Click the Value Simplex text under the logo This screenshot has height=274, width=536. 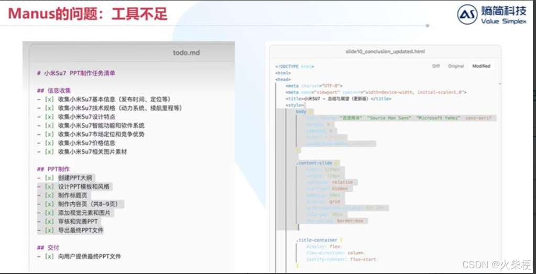[504, 21]
